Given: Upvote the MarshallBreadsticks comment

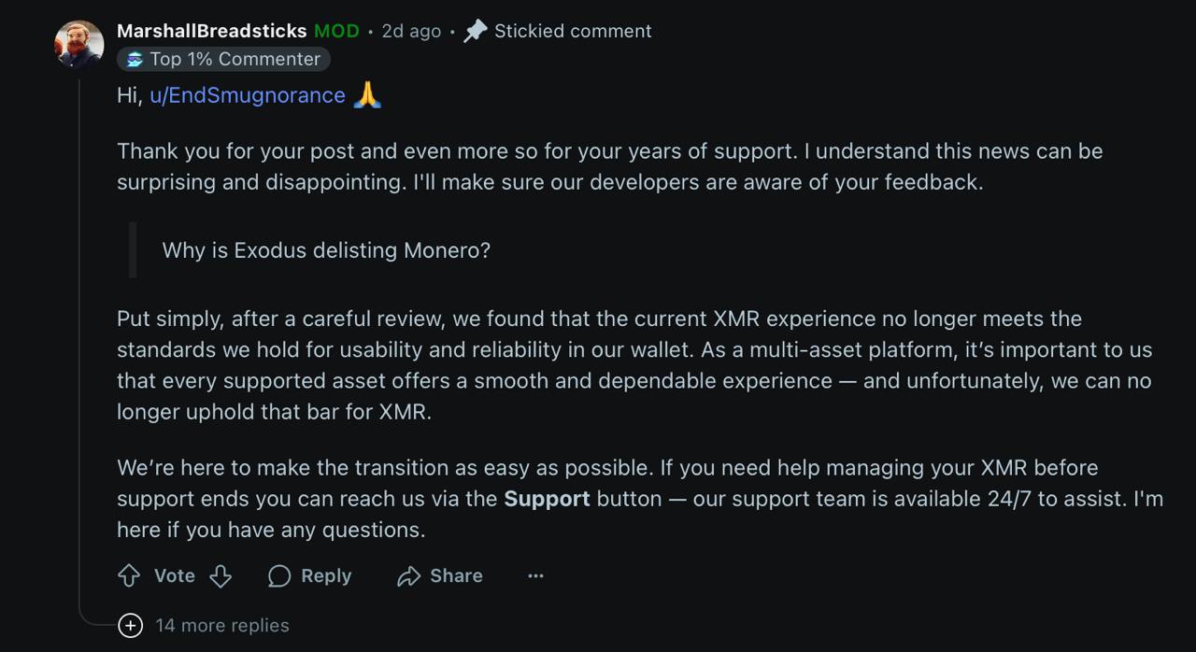Looking at the screenshot, I should click(x=129, y=576).
